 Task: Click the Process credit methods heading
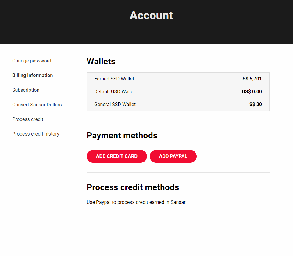133,187
